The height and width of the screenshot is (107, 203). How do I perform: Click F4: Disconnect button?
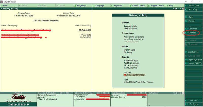(194, 44)
